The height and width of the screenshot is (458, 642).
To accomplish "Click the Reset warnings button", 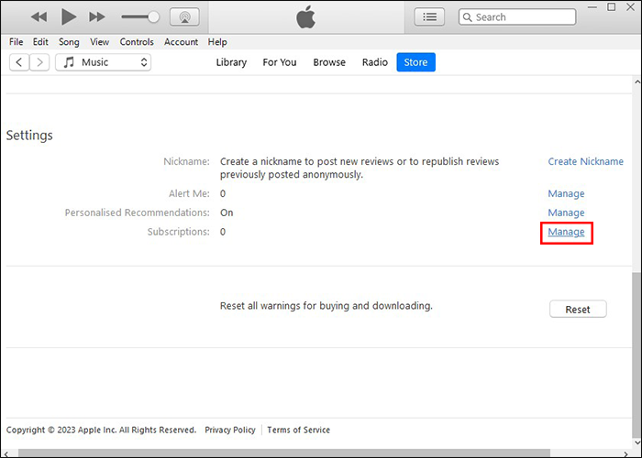I will click(x=578, y=310).
